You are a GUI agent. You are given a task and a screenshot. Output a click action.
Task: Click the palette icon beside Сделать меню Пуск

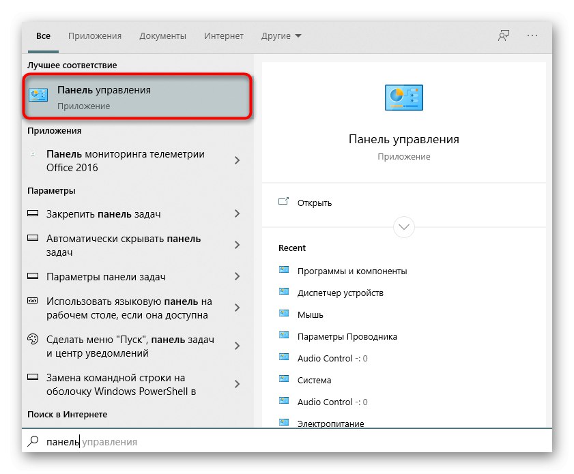[x=33, y=339]
